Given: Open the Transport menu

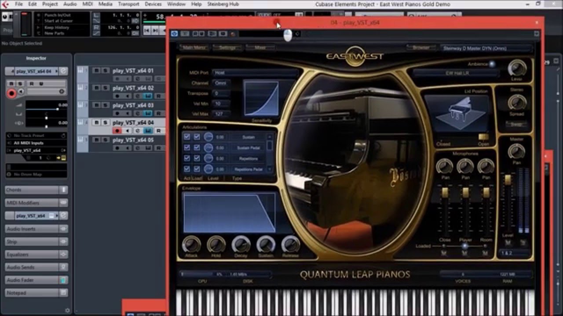Looking at the screenshot, I should (x=128, y=4).
